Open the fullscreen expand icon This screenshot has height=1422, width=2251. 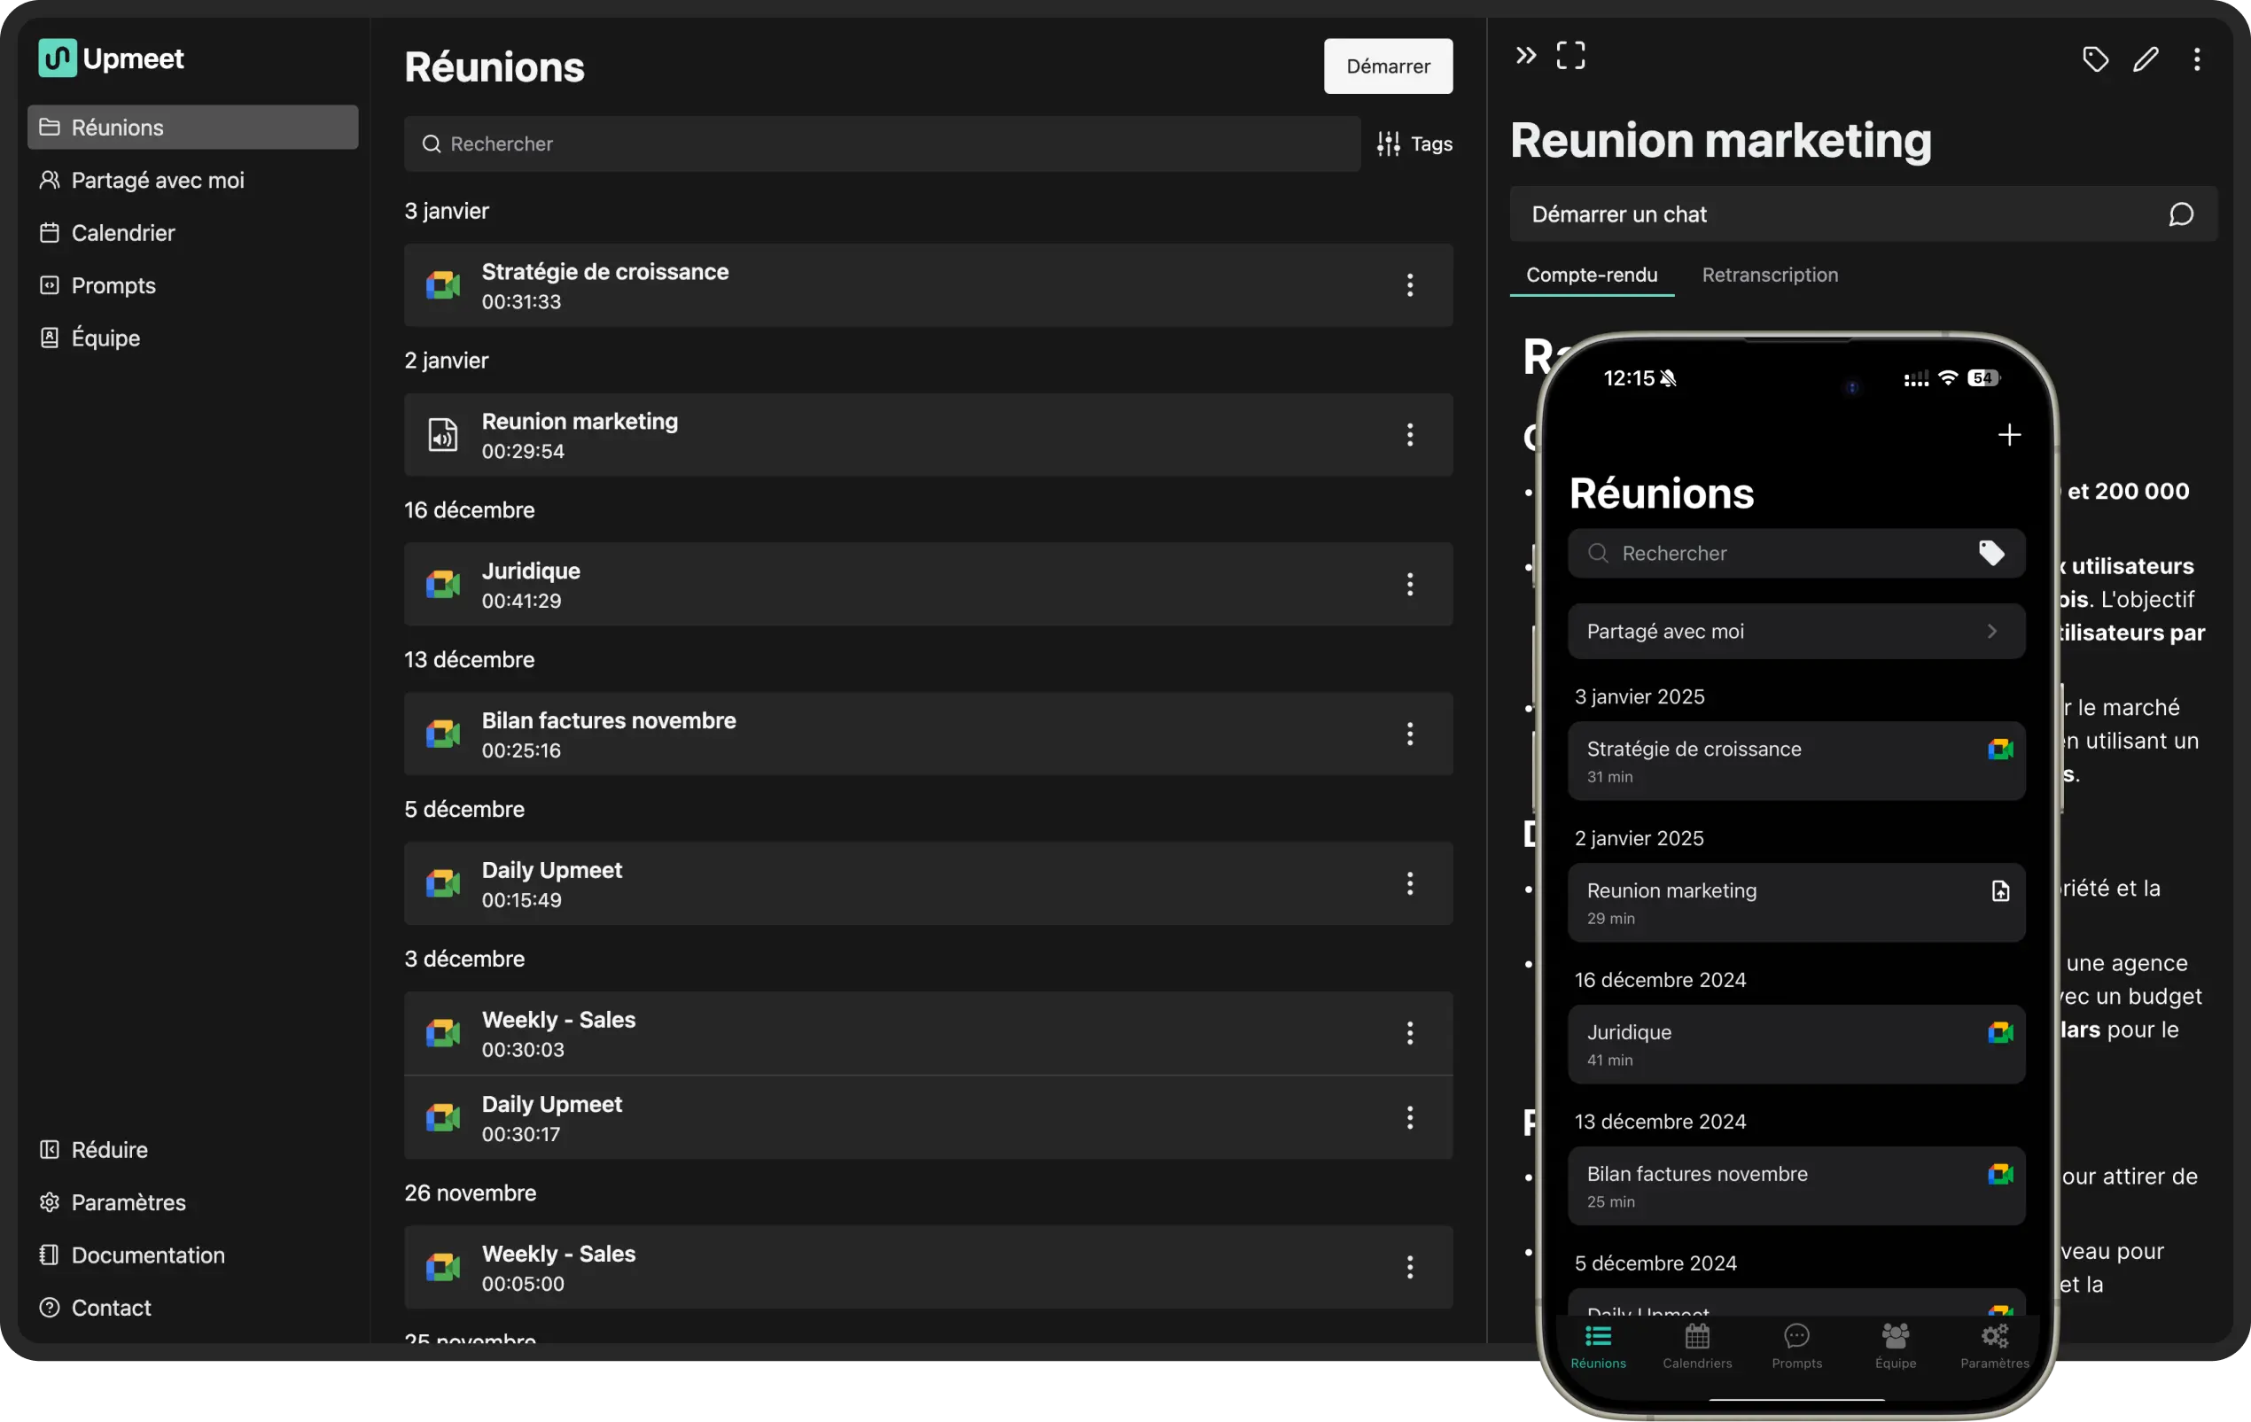tap(1570, 56)
